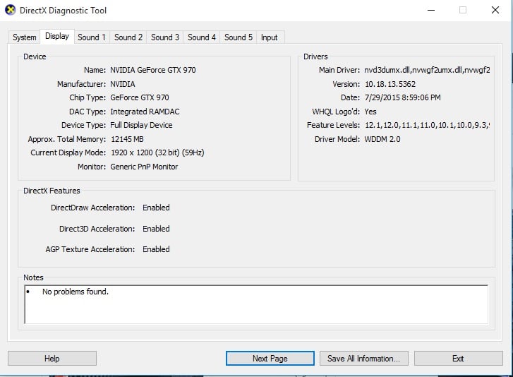Viewport: 513px width, 377px height.
Task: Click the 'Generic PnP Monitor' value
Action: pyautogui.click(x=144, y=167)
